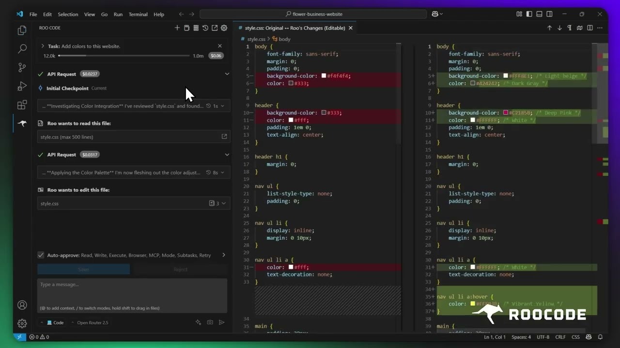Select the Roo Code kangaroo icon
This screenshot has width=620, height=348.
(22, 123)
